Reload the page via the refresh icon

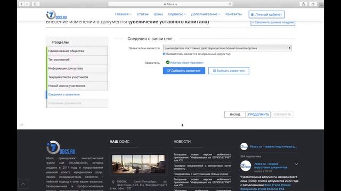pyautogui.click(x=230, y=4)
